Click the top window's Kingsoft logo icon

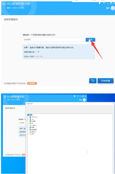(4, 4)
